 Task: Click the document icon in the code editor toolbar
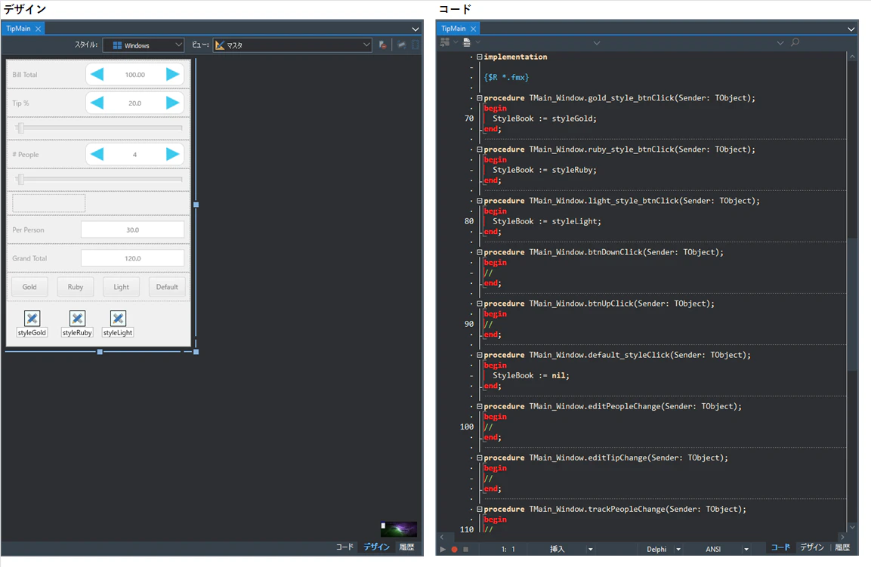pyautogui.click(x=467, y=42)
